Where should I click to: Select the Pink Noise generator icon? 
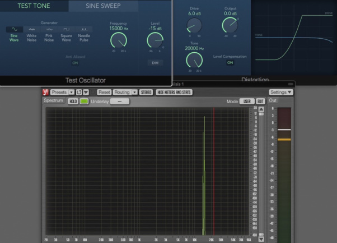click(x=49, y=29)
